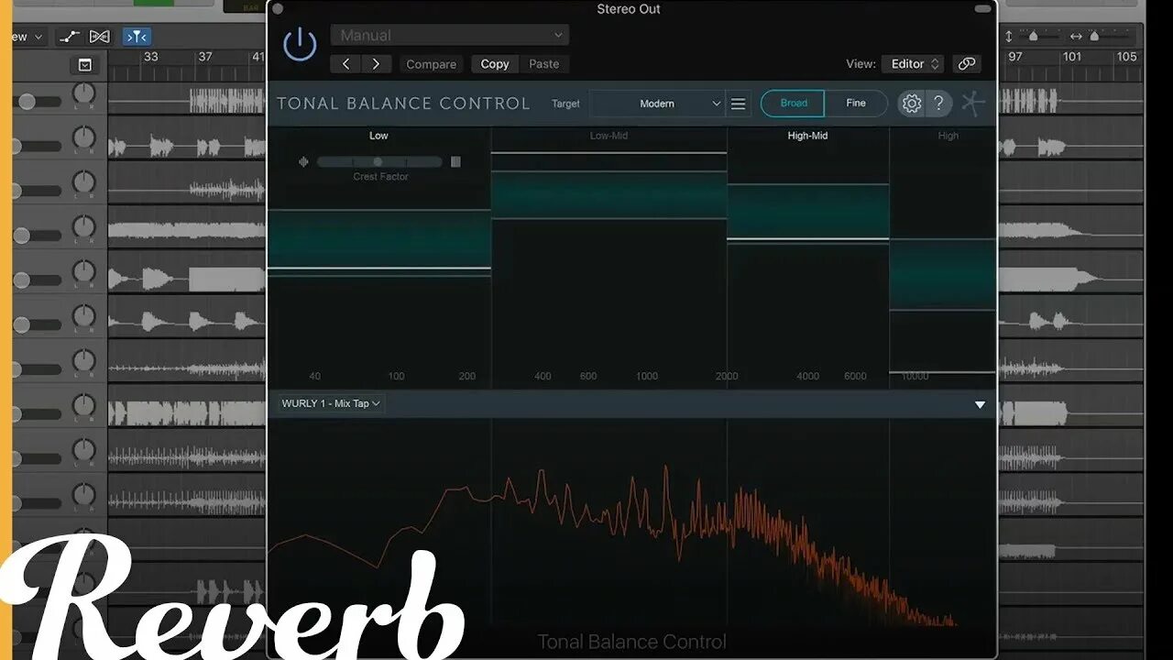Switch to the Broad view
Viewport: 1173px width, 660px height.
pos(794,104)
